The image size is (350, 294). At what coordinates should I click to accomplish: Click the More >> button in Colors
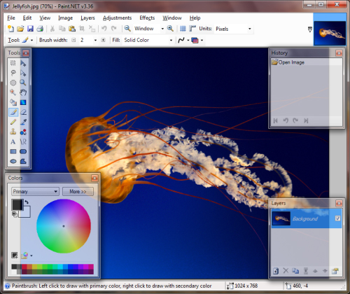point(78,192)
